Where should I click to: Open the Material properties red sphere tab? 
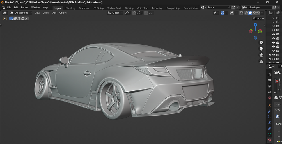pyautogui.click(x=269, y=140)
